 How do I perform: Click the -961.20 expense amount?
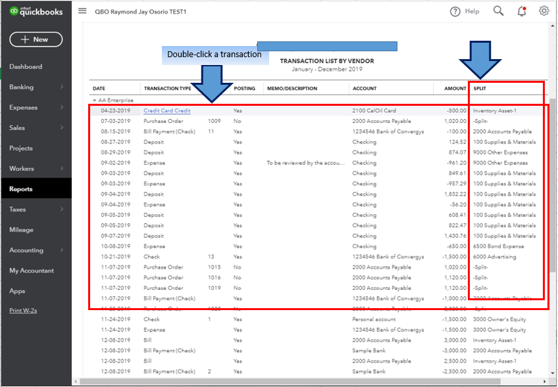(457, 163)
